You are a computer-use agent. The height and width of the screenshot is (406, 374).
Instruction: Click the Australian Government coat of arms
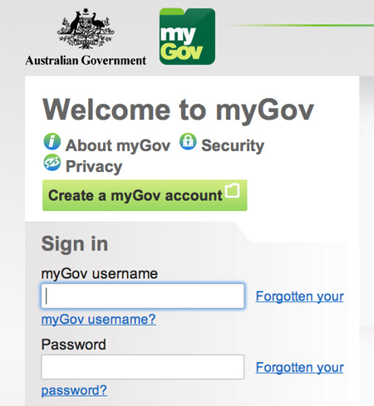pyautogui.click(x=86, y=28)
